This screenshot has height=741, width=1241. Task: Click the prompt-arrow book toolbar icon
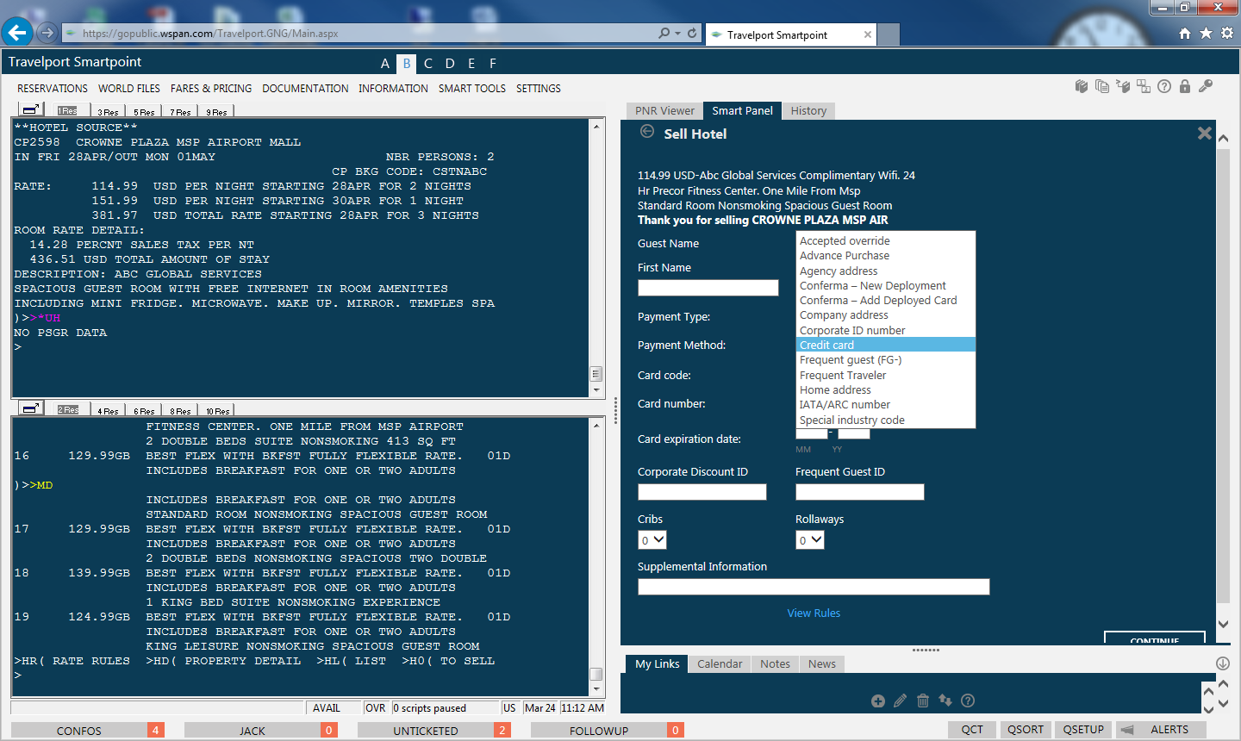coord(1123,86)
